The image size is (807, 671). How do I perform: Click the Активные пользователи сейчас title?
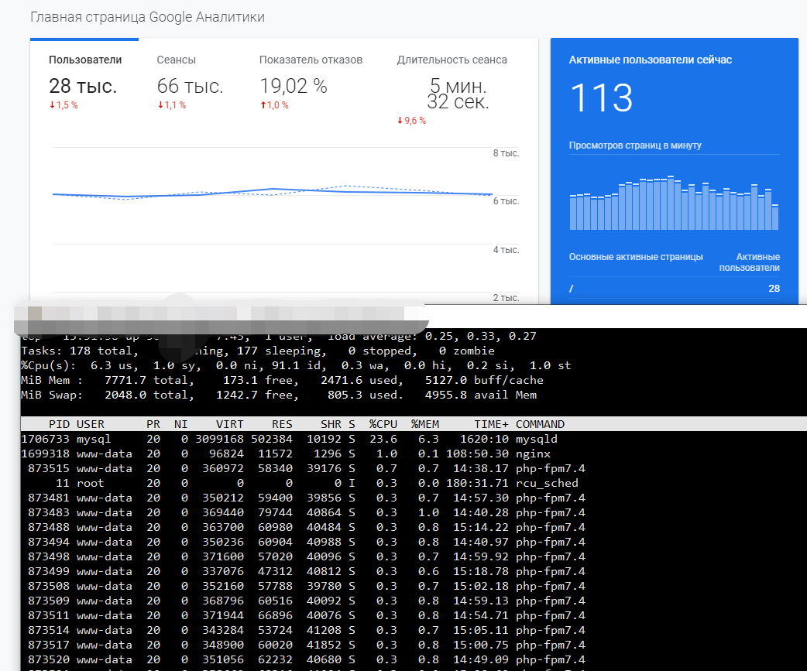click(650, 60)
